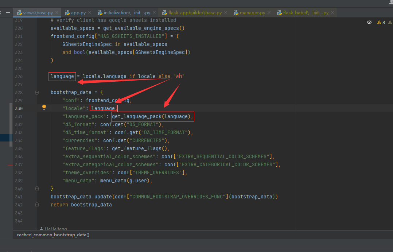Close the app.py tab

90,12
